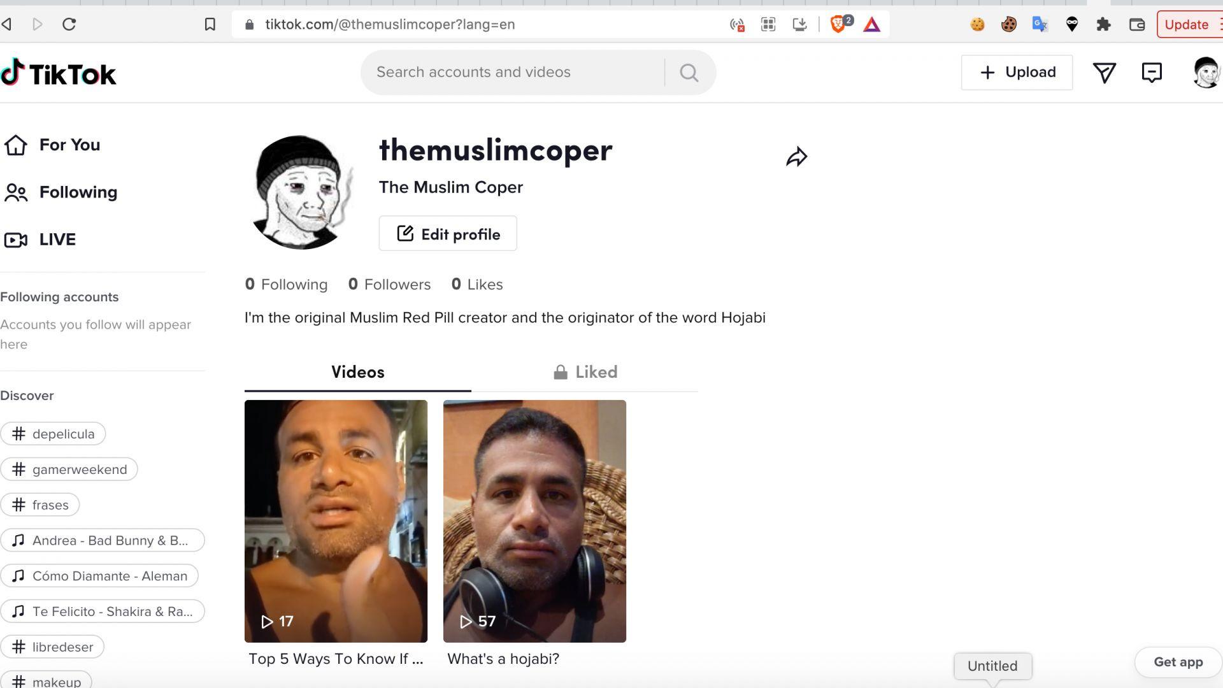Click the bookmark/save browser icon
The image size is (1223, 688).
[210, 24]
